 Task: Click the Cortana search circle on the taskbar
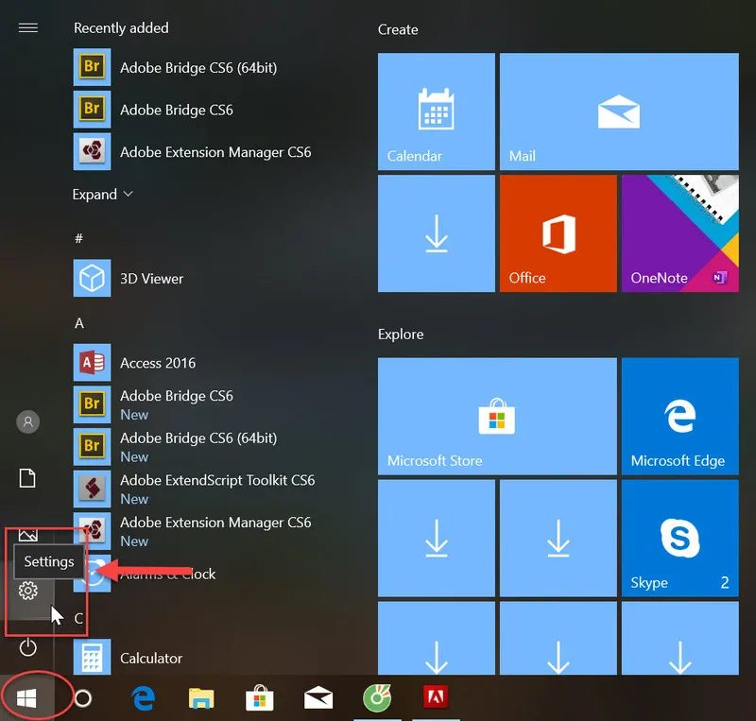(x=84, y=696)
